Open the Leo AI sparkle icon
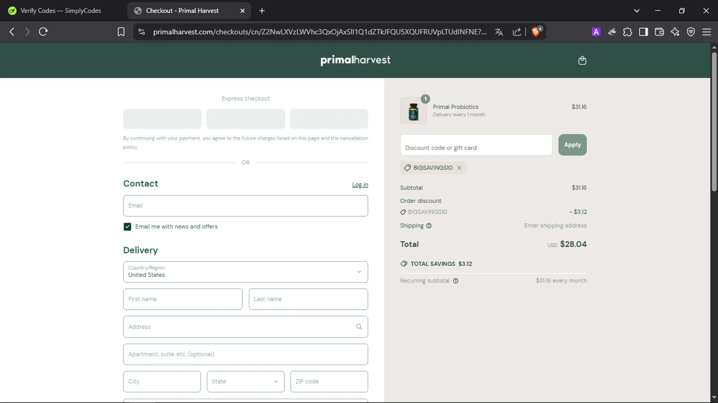The width and height of the screenshot is (718, 403). tap(675, 32)
